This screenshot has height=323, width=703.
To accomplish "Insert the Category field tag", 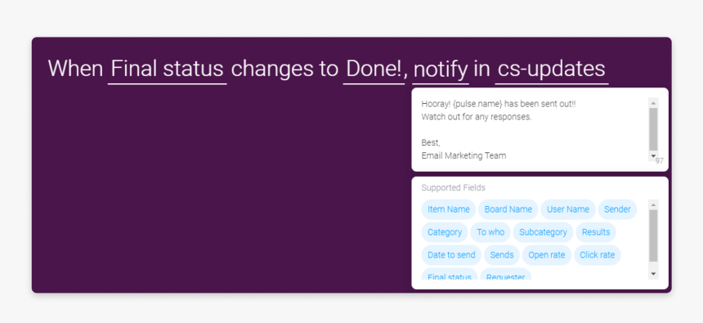I will click(445, 232).
